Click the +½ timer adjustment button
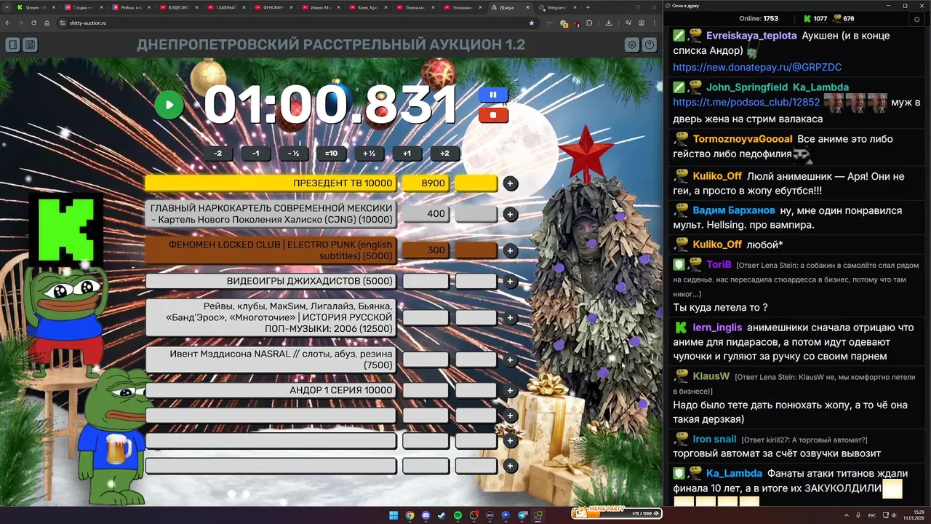931x524 pixels. [x=369, y=154]
